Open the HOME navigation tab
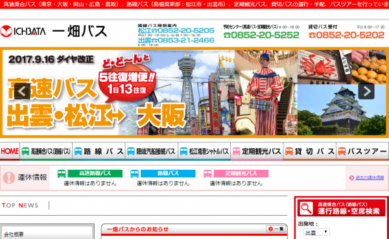389x239 pixels. (10, 151)
